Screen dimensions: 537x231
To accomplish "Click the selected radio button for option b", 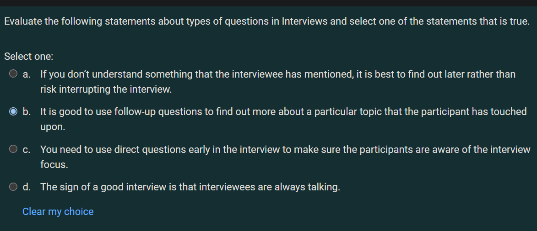I will tap(13, 111).
